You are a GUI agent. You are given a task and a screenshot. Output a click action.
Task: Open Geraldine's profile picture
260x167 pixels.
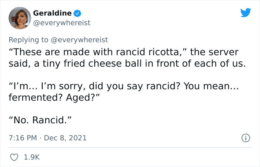click(x=19, y=18)
